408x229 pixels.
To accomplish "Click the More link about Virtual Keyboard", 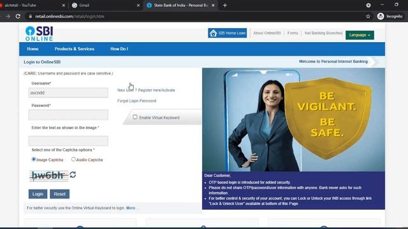I will pyautogui.click(x=131, y=208).
